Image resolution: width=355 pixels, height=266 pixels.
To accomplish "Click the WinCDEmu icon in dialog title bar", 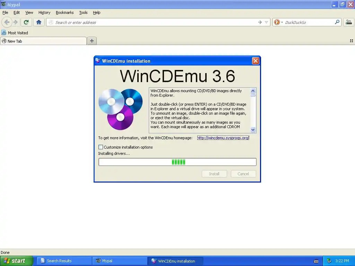I will coord(98,61).
